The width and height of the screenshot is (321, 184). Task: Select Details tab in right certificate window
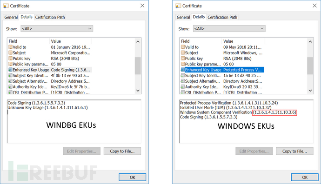tap(199, 17)
